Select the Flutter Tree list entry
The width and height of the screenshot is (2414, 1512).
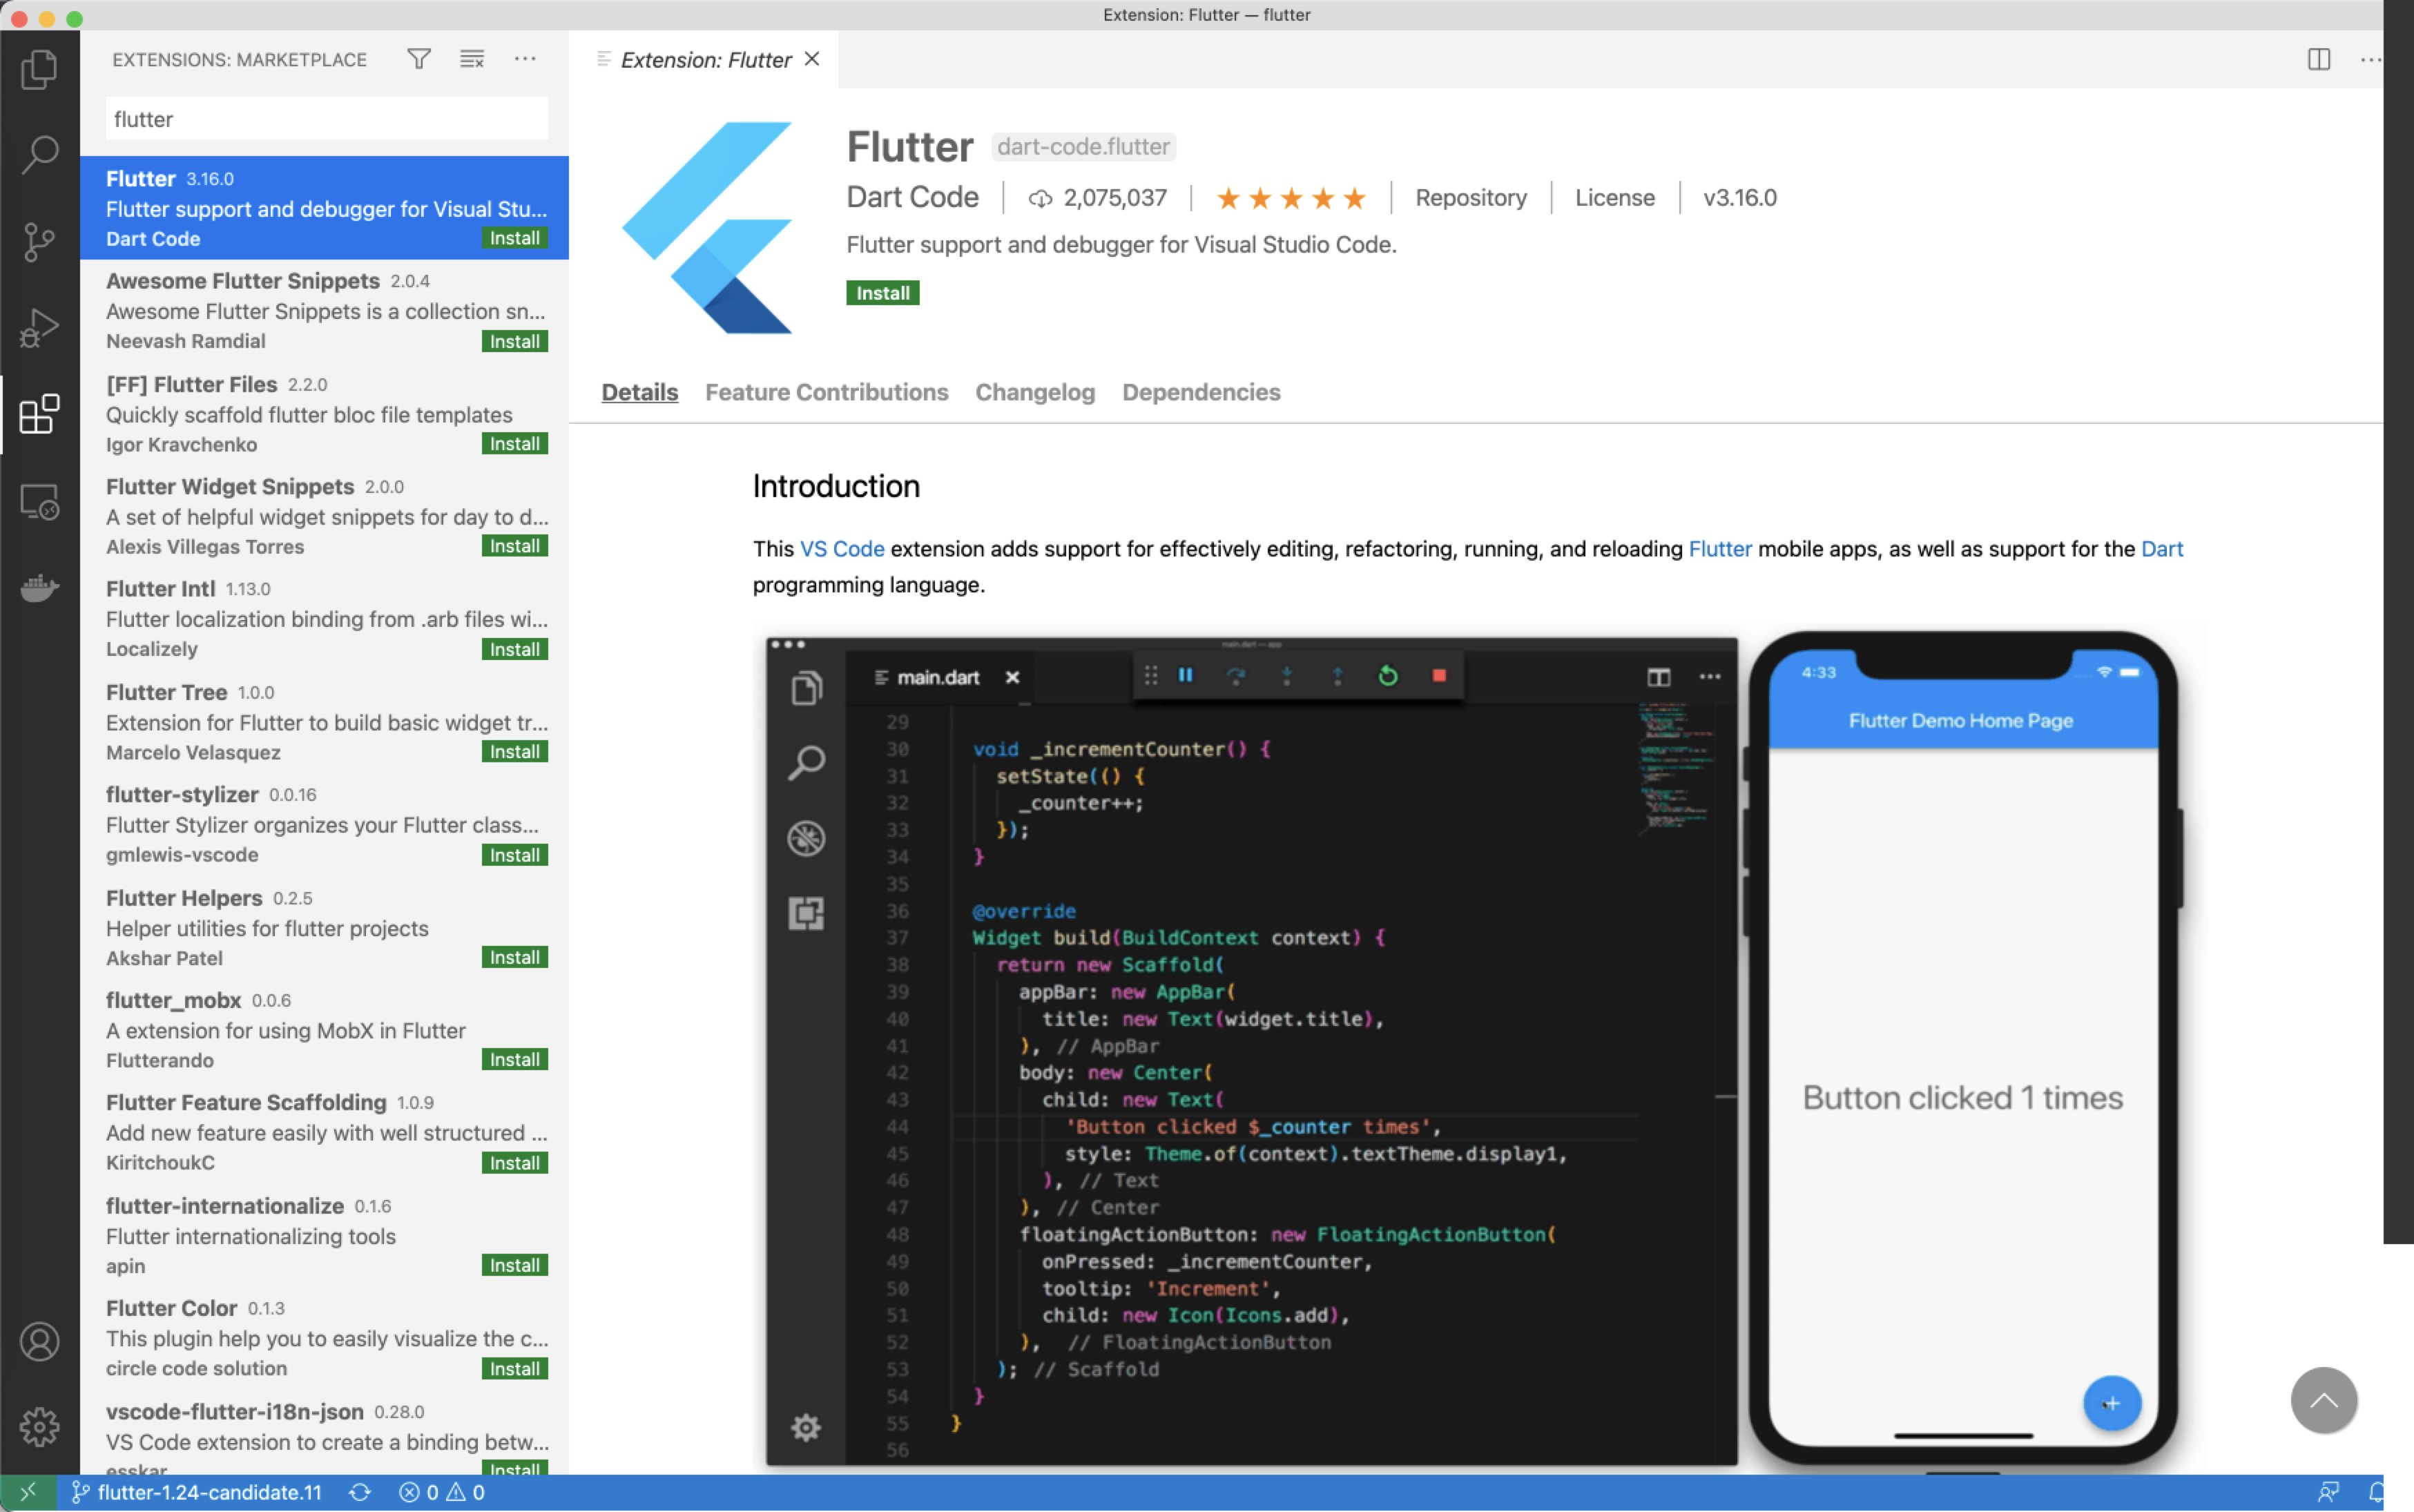(325, 722)
